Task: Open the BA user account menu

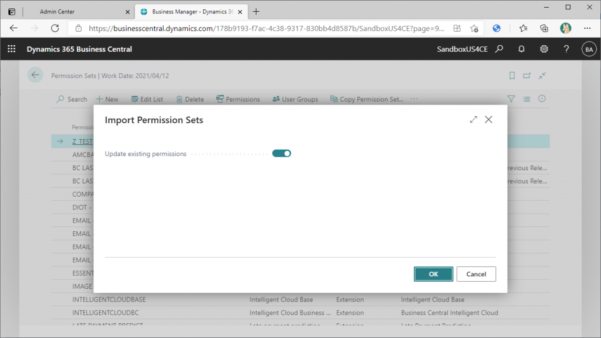Action: pos(589,49)
